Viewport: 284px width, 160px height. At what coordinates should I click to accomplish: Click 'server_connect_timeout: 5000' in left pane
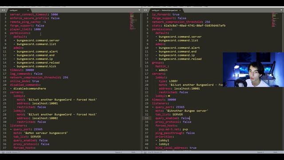(x=34, y=15)
